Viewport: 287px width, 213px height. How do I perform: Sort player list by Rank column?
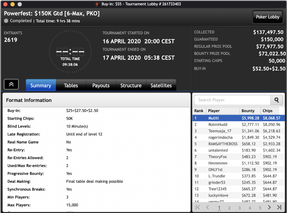pos(199,111)
